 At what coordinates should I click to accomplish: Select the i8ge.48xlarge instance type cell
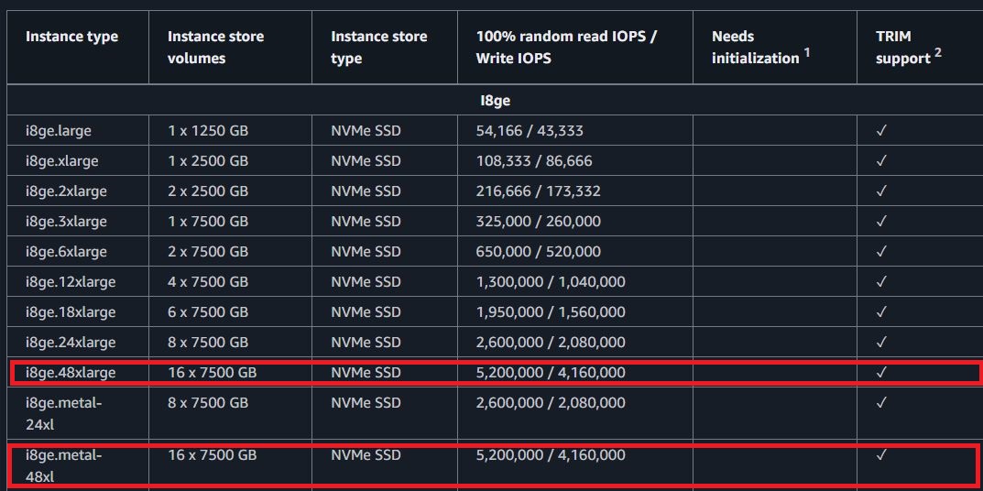pos(71,373)
